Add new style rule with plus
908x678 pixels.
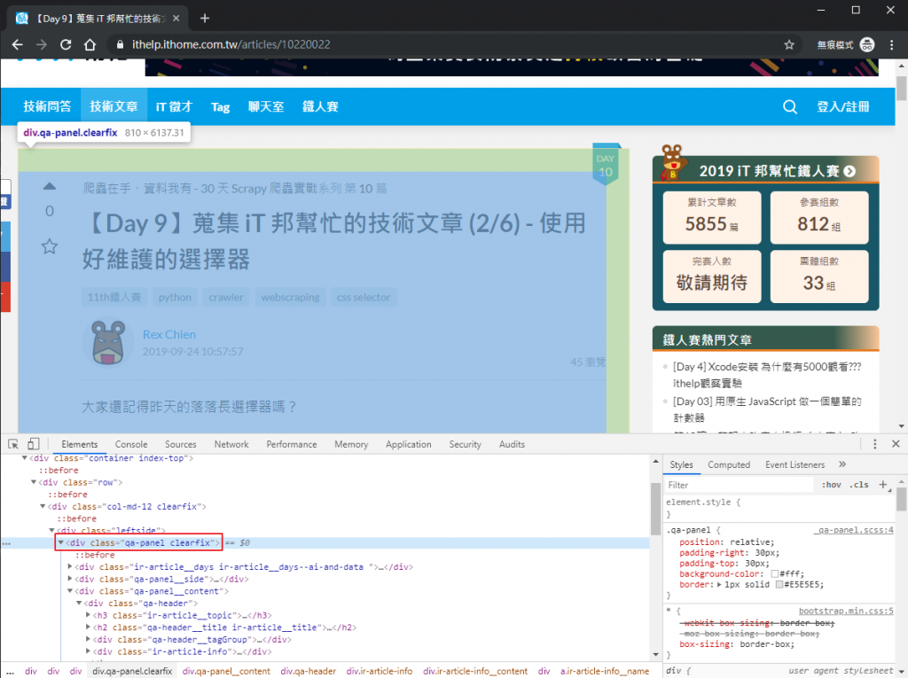click(882, 485)
